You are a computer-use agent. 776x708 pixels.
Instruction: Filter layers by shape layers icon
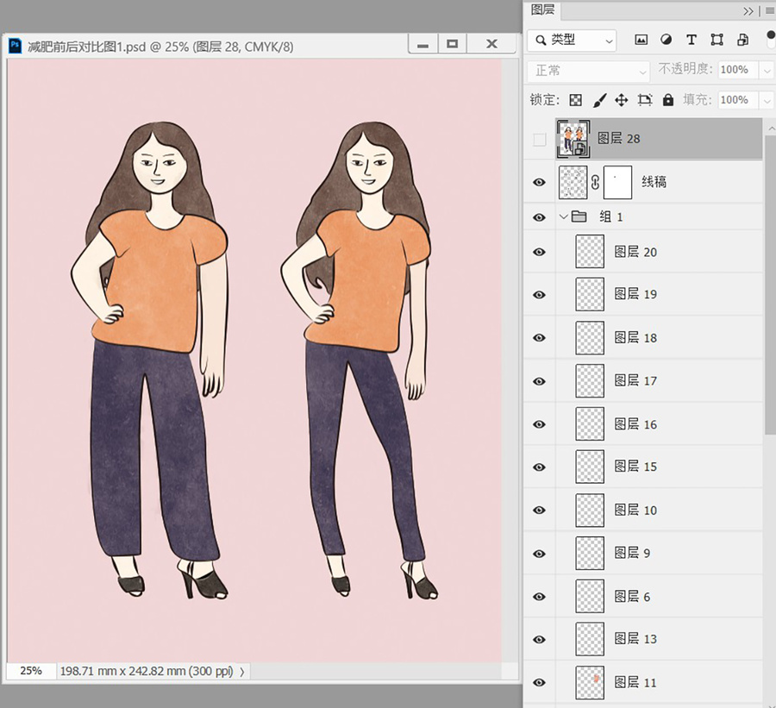coord(717,41)
